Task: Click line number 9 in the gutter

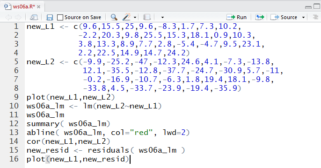Action: tap(16, 97)
